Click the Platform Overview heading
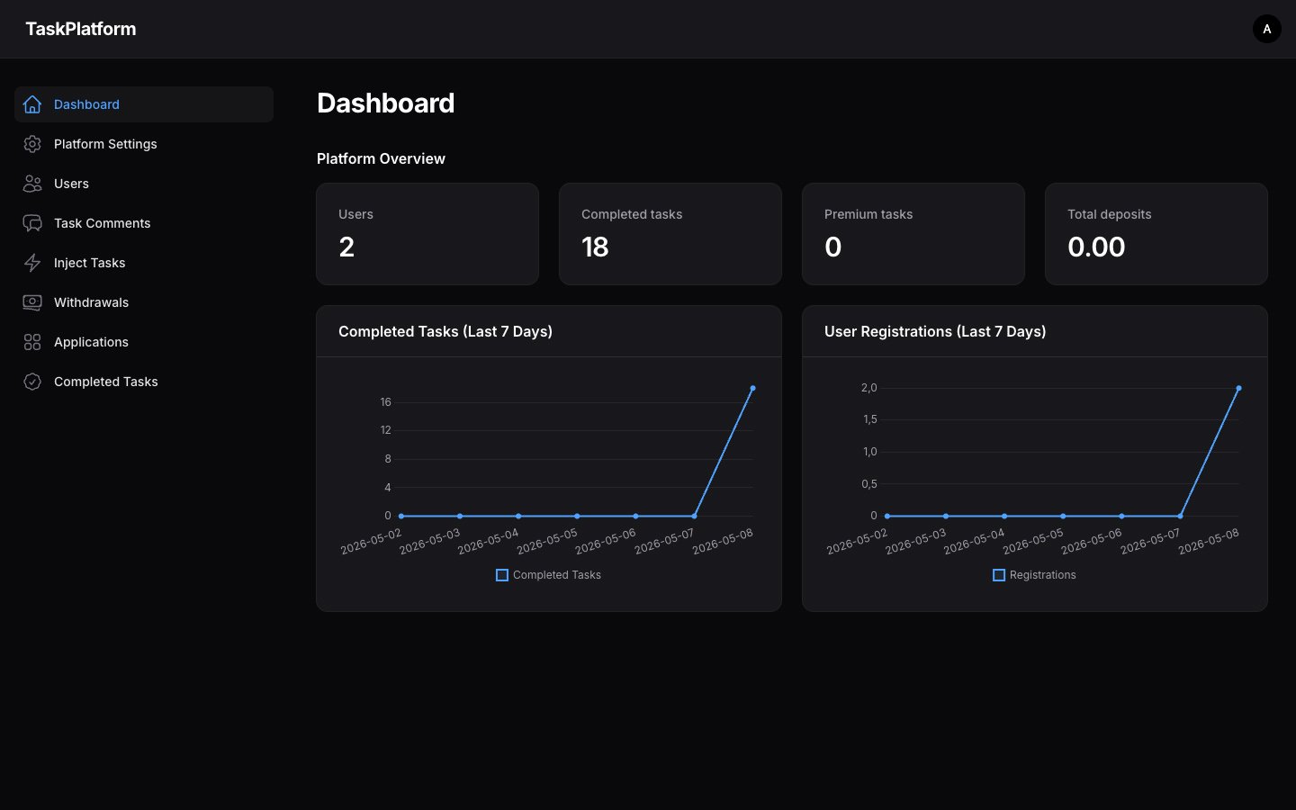This screenshot has width=1296, height=810. point(381,158)
